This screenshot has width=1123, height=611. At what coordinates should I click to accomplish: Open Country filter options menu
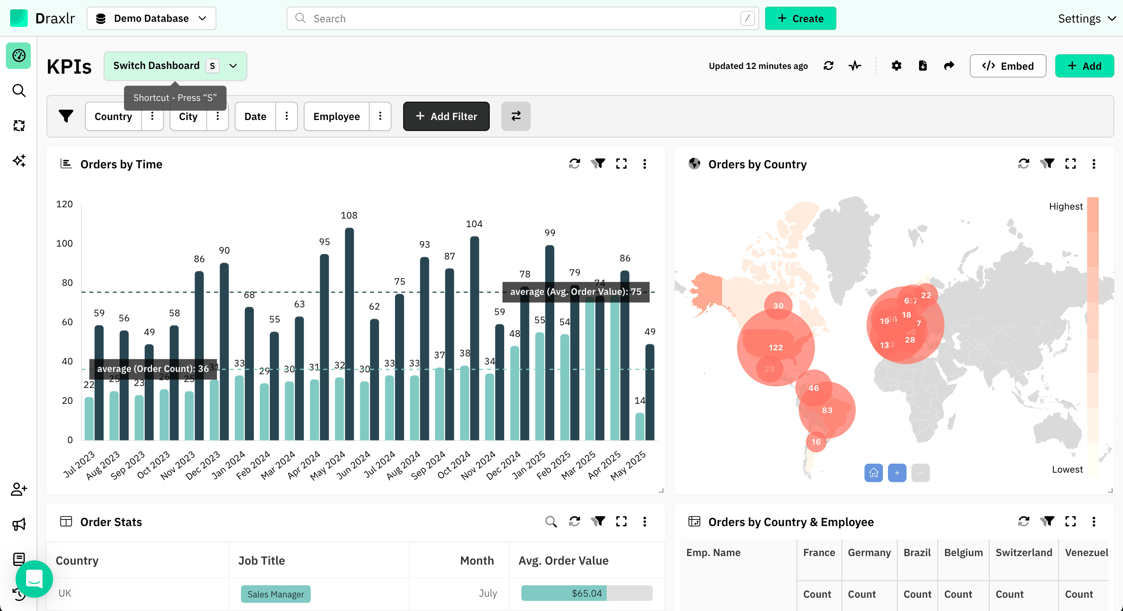[x=152, y=117]
